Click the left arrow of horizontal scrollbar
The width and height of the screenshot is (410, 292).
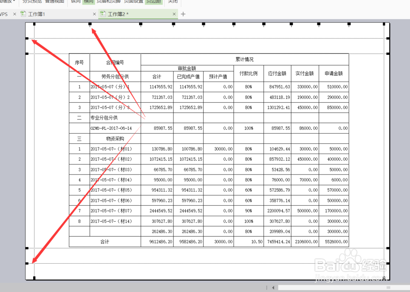tap(273, 287)
